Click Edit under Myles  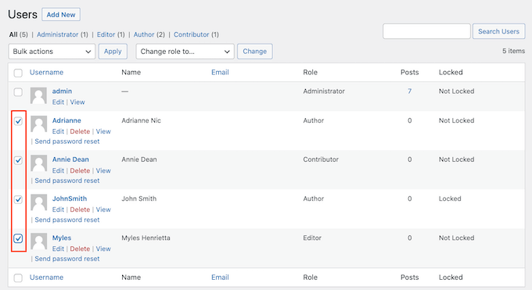pyautogui.click(x=58, y=249)
